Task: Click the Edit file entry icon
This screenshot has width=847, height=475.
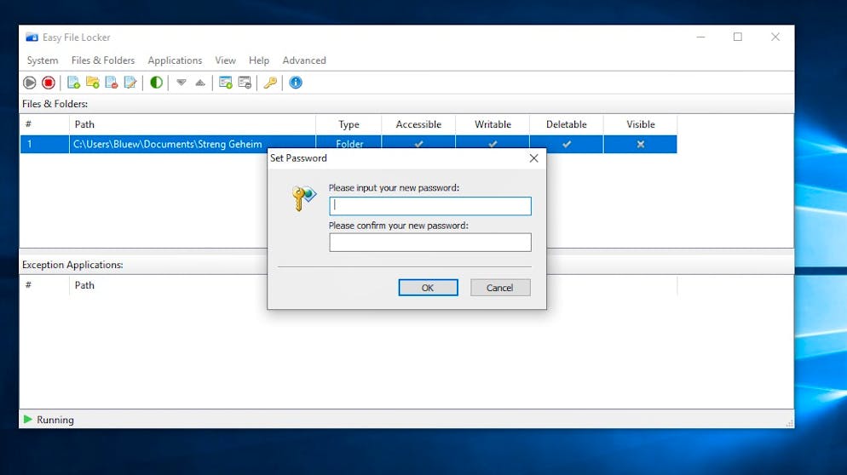Action: point(130,83)
